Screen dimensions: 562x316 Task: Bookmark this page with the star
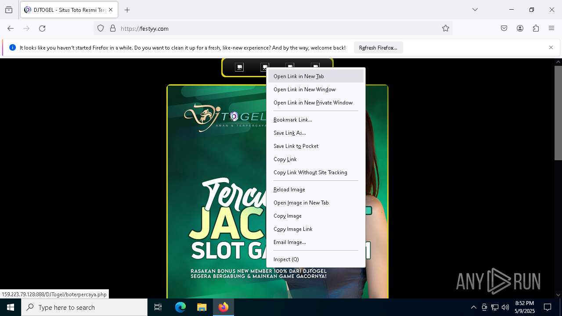pos(446,29)
